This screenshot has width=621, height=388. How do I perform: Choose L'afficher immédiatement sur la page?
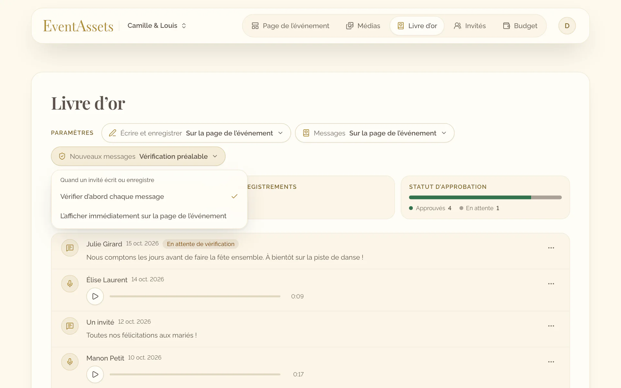tap(149, 216)
